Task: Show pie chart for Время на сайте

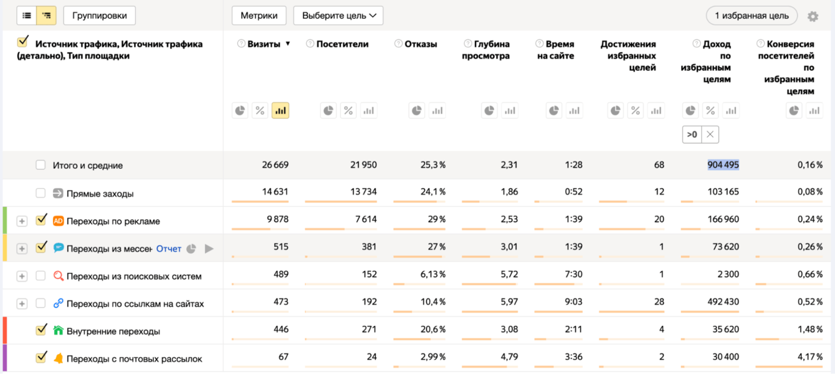Action: pos(554,111)
